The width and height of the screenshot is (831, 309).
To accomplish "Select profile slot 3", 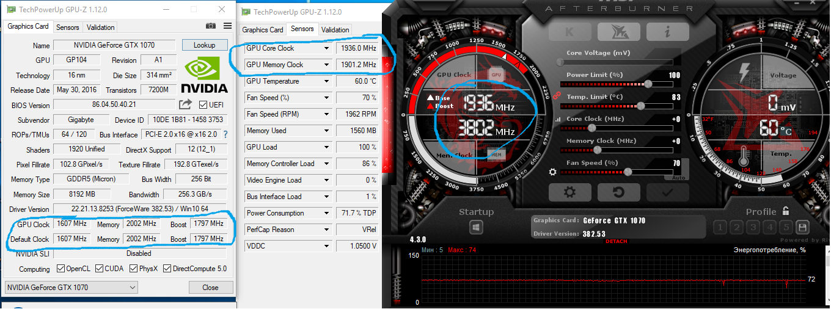I will tap(753, 228).
